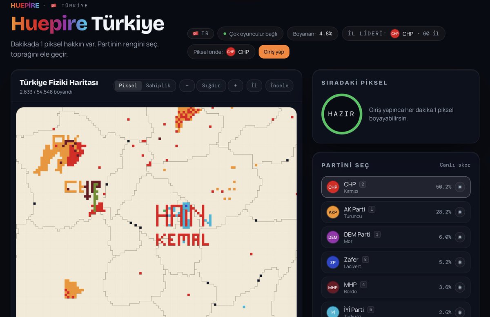
Task: Click the Canlı skor label
Action: 455,165
